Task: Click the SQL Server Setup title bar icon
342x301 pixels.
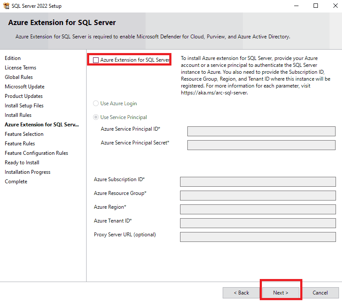Action: [x=6, y=6]
